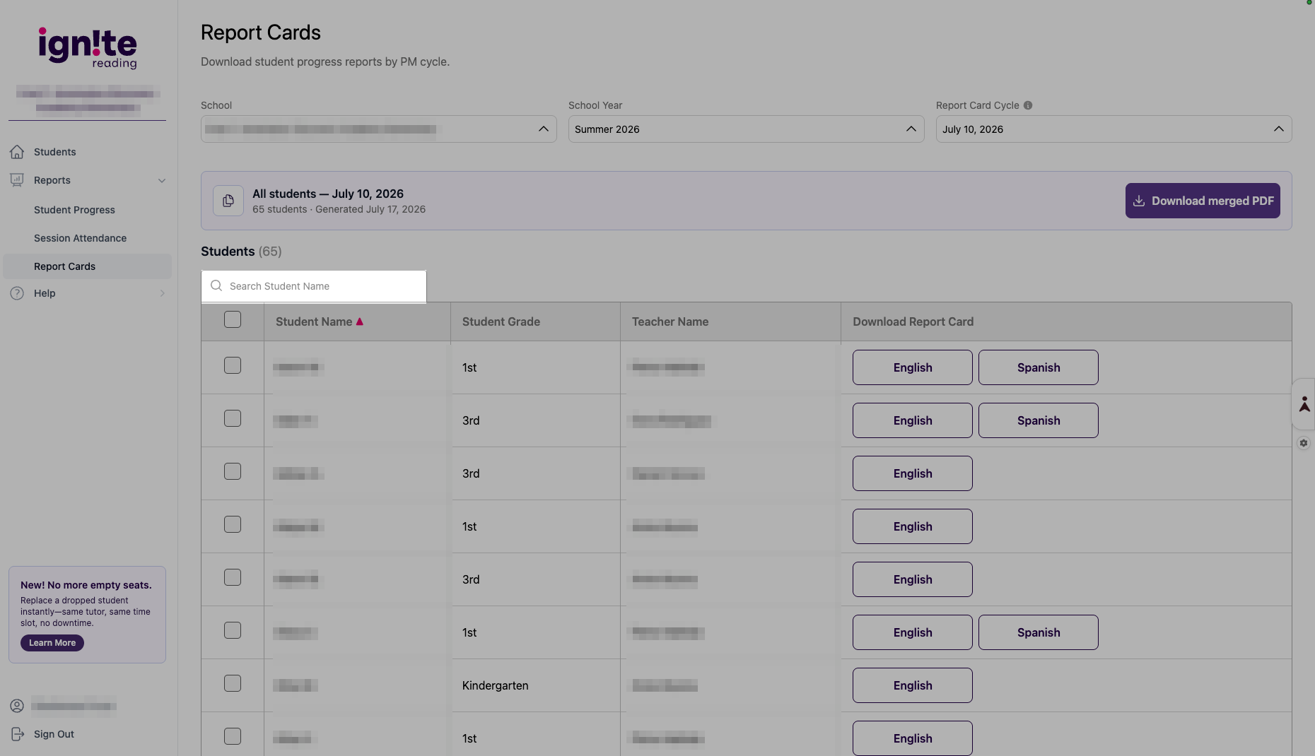
Task: Download Spanish report card in sixth row
Action: tap(1039, 632)
